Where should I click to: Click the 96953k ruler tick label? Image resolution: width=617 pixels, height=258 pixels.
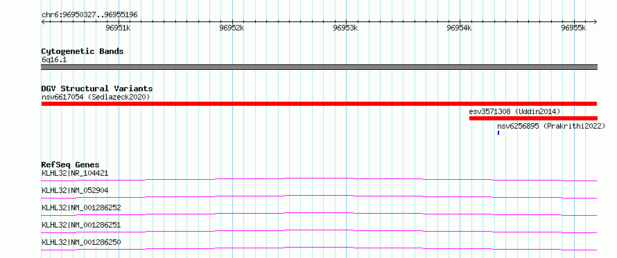[x=345, y=28]
